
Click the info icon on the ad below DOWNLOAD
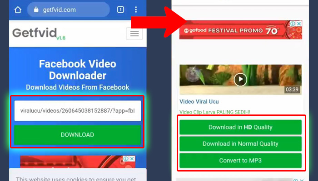point(126,159)
